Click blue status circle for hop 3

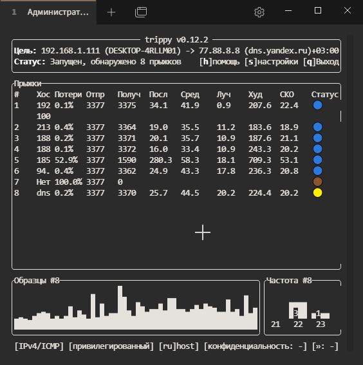tap(318, 138)
